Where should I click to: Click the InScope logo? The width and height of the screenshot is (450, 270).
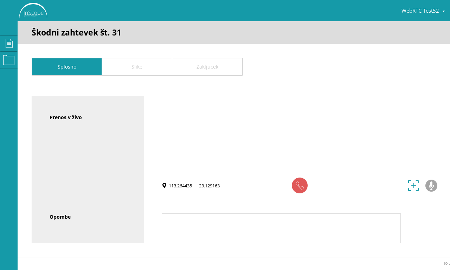coord(33,11)
